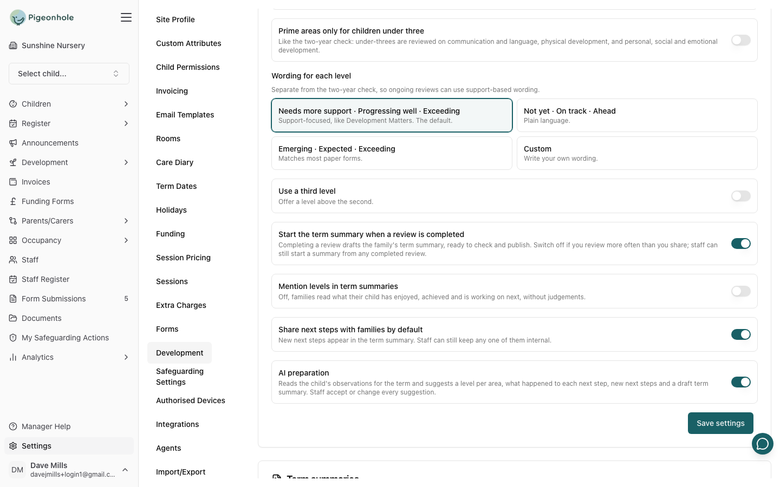This screenshot has height=487, width=780.
Task: Click the Form Submissions document icon
Action: [x=13, y=299]
